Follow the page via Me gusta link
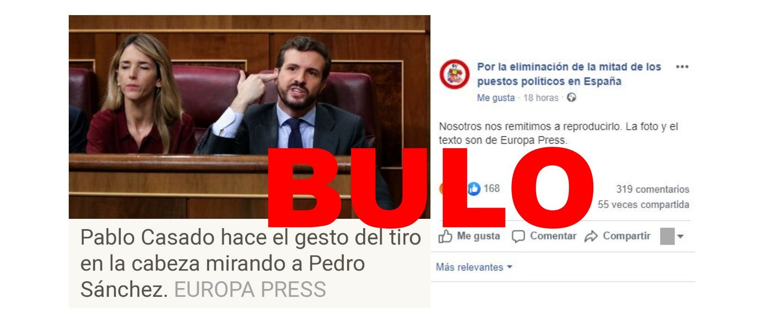This screenshot has width=780, height=329. tap(496, 97)
